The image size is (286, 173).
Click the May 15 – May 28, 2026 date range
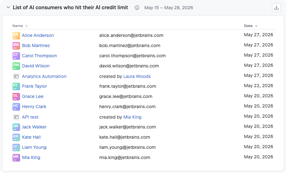coord(169,8)
